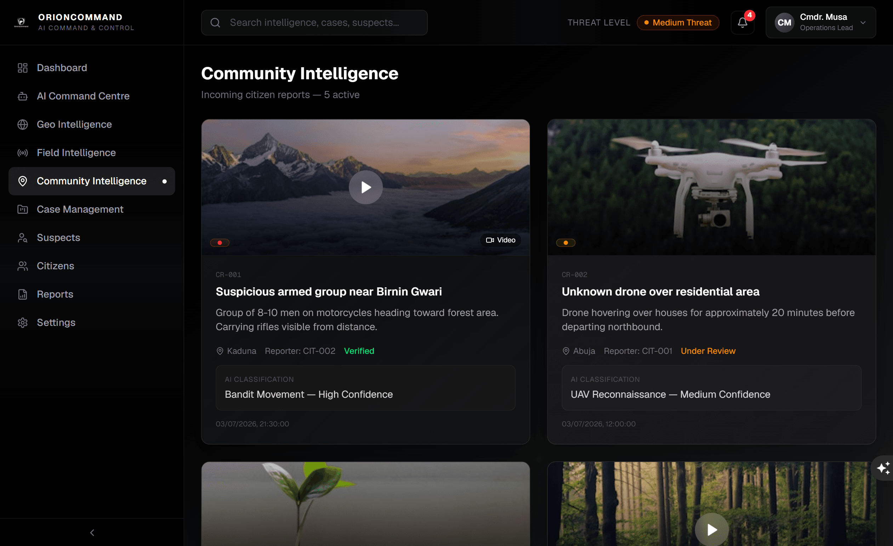Click the OrionCommand logo icon

tap(21, 22)
